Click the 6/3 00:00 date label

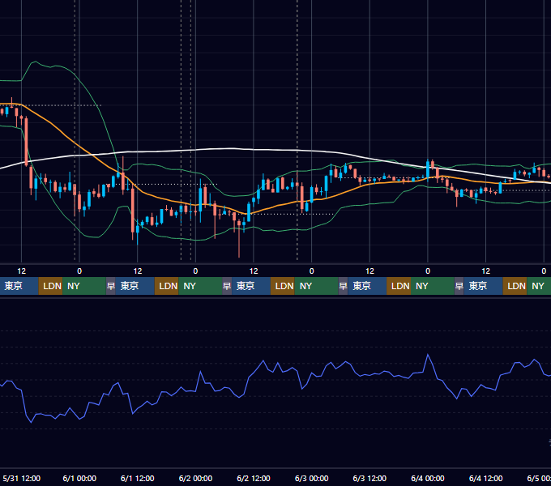click(x=311, y=478)
